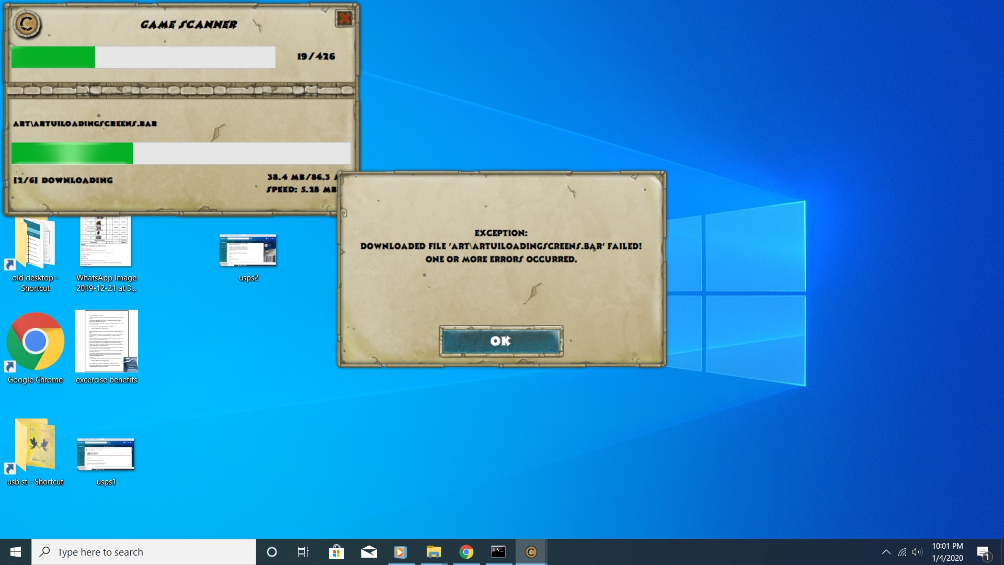The height and width of the screenshot is (565, 1004).
Task: Click OK on the exception dialog
Action: click(501, 341)
